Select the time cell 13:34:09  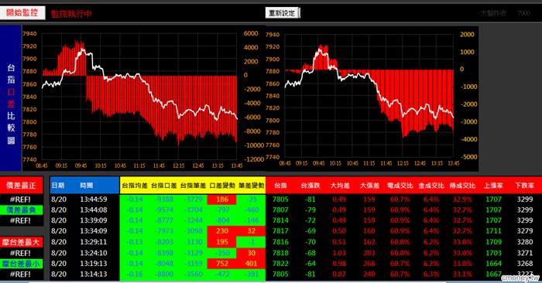[x=94, y=231]
